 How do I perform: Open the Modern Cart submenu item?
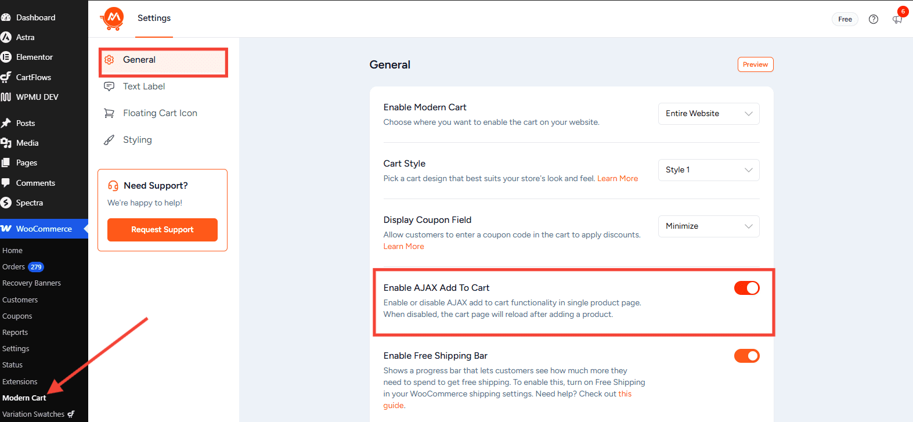tap(24, 398)
